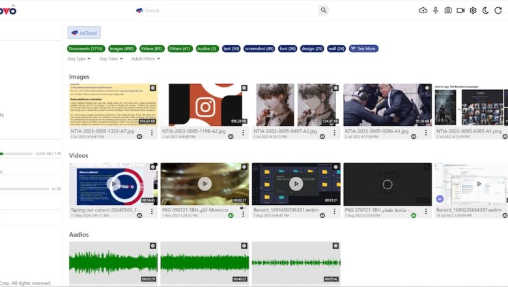
Task: Open the camera capture icon
Action: click(448, 10)
